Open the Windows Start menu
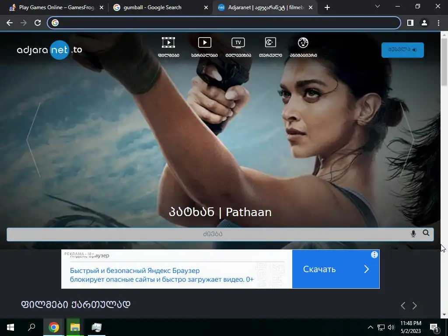 coord(10,327)
